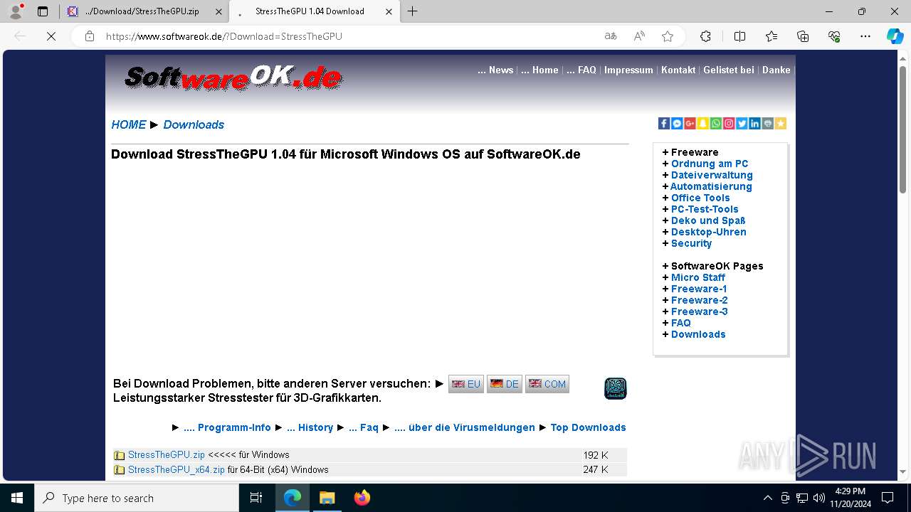Share on Instagram icon
Image resolution: width=911 pixels, height=512 pixels.
coord(729,124)
